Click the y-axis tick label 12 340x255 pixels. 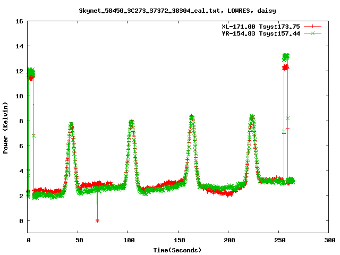pyautogui.click(x=19, y=71)
